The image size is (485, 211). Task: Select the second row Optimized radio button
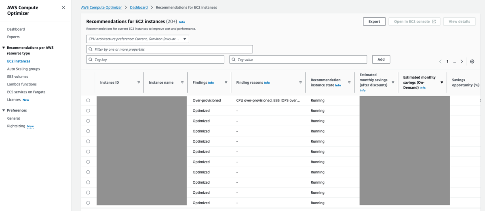coord(88,111)
